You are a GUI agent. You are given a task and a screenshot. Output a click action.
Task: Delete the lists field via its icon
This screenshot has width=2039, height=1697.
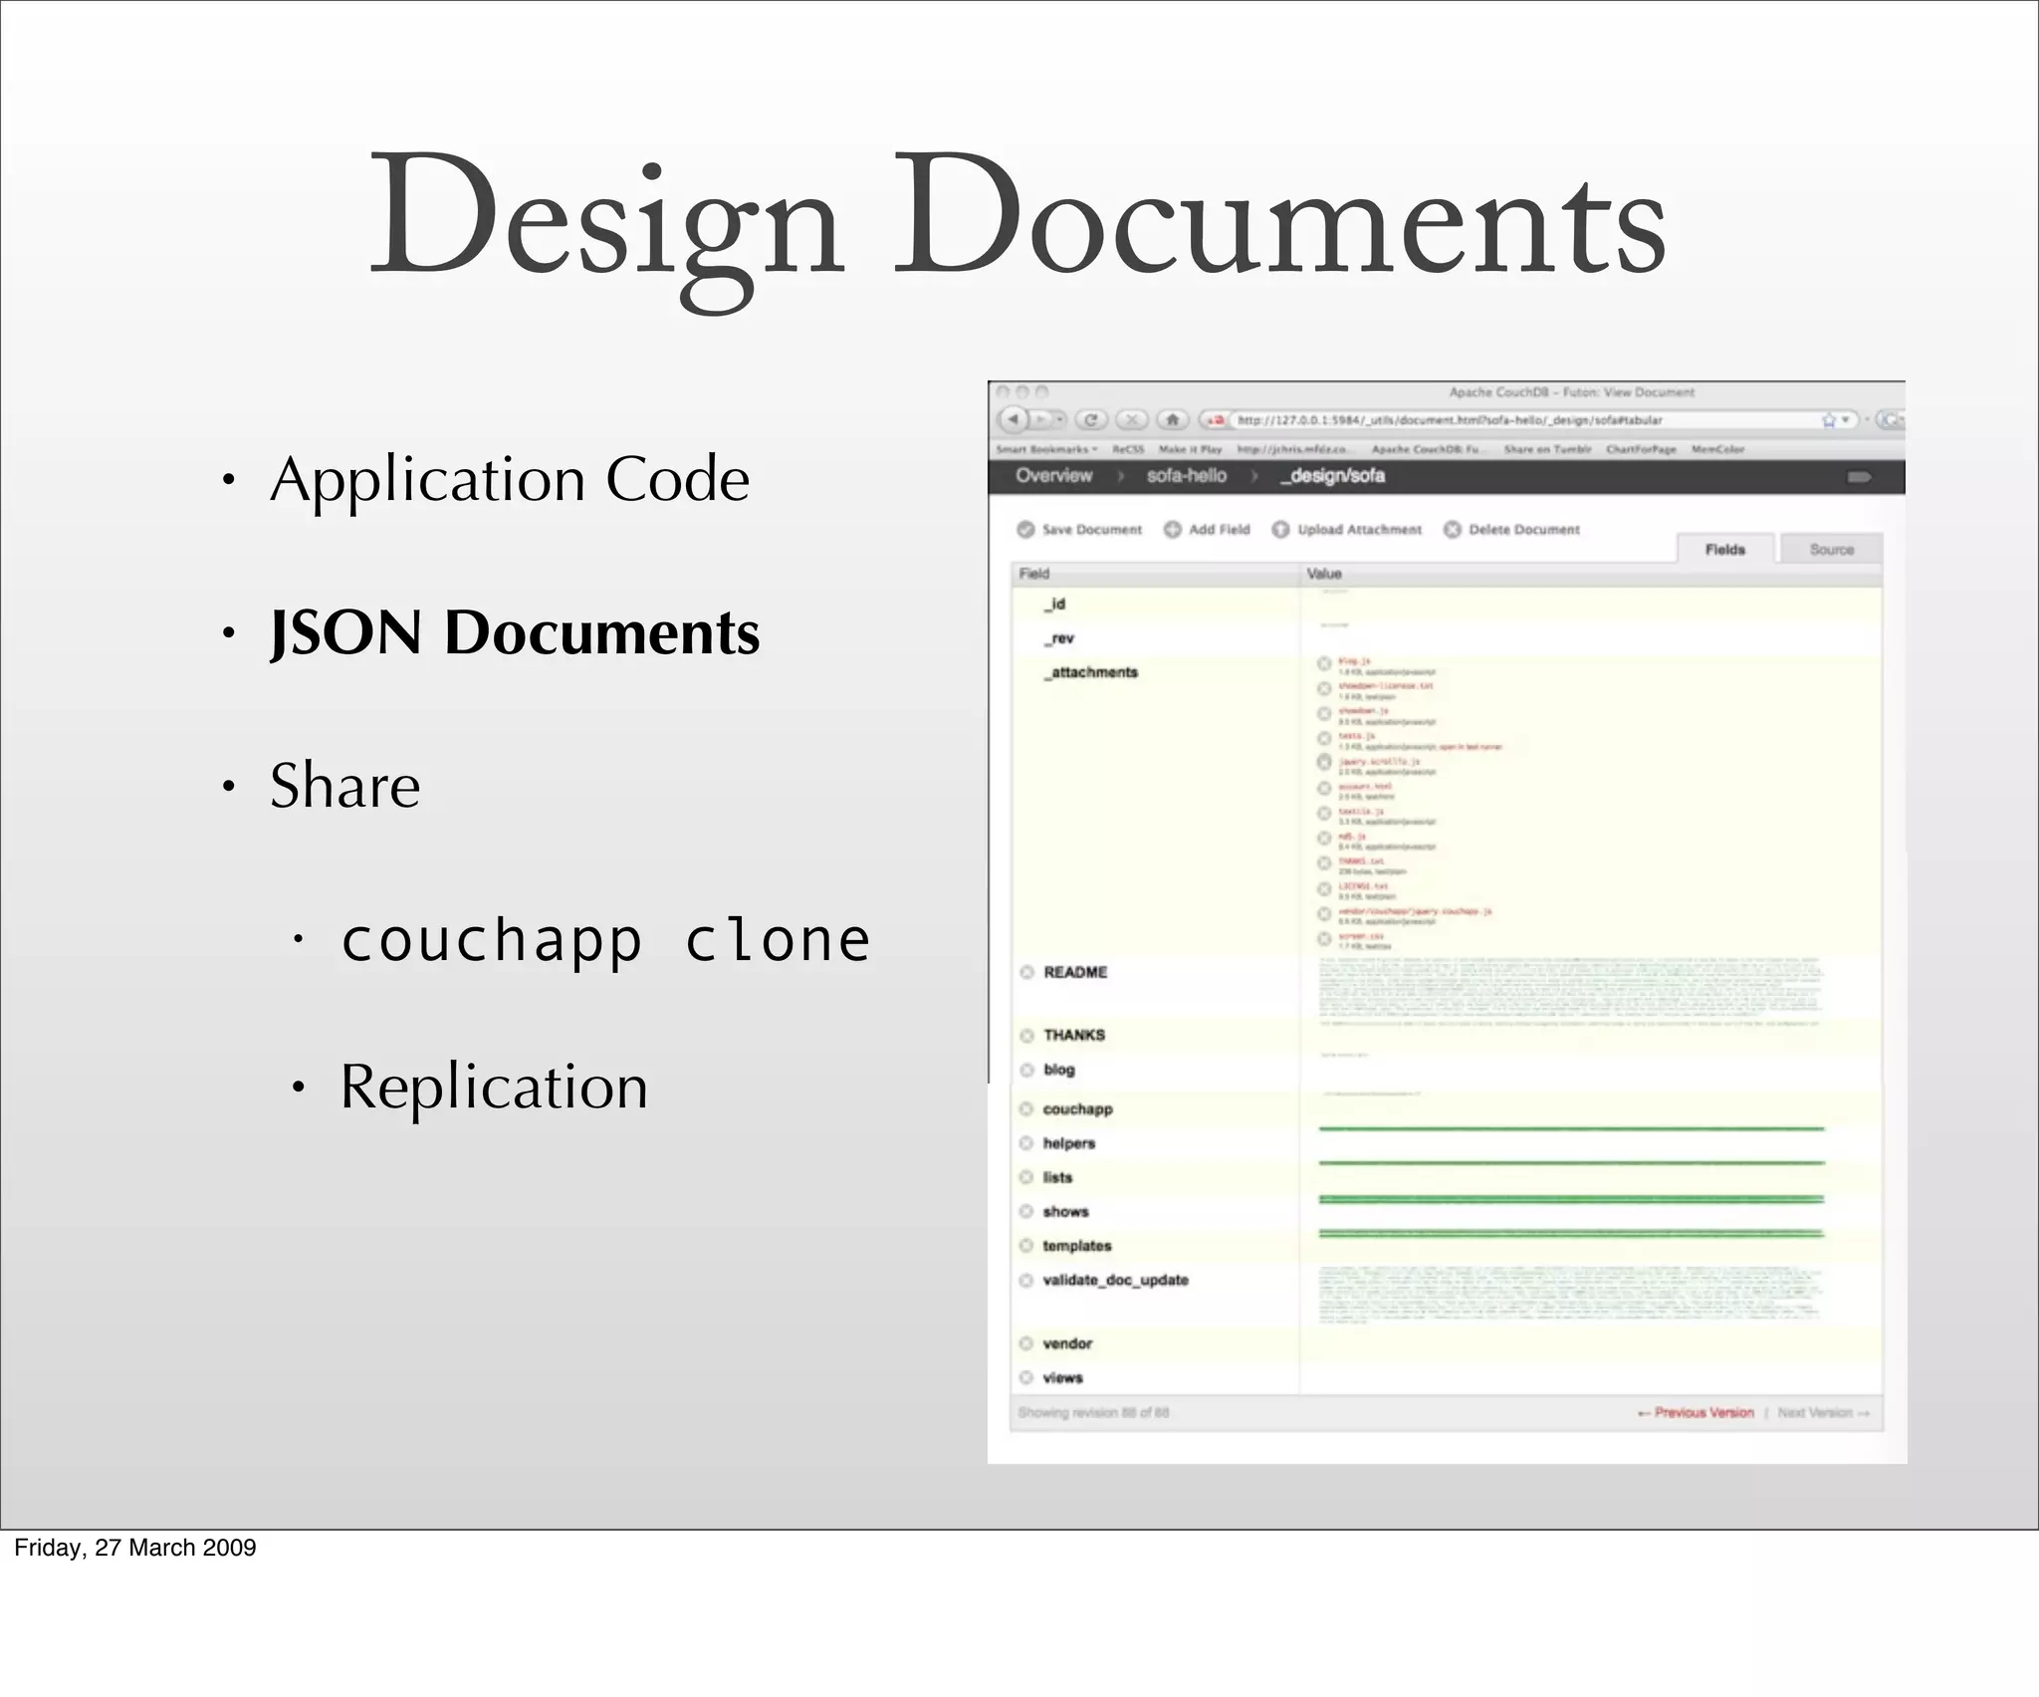click(1025, 1177)
